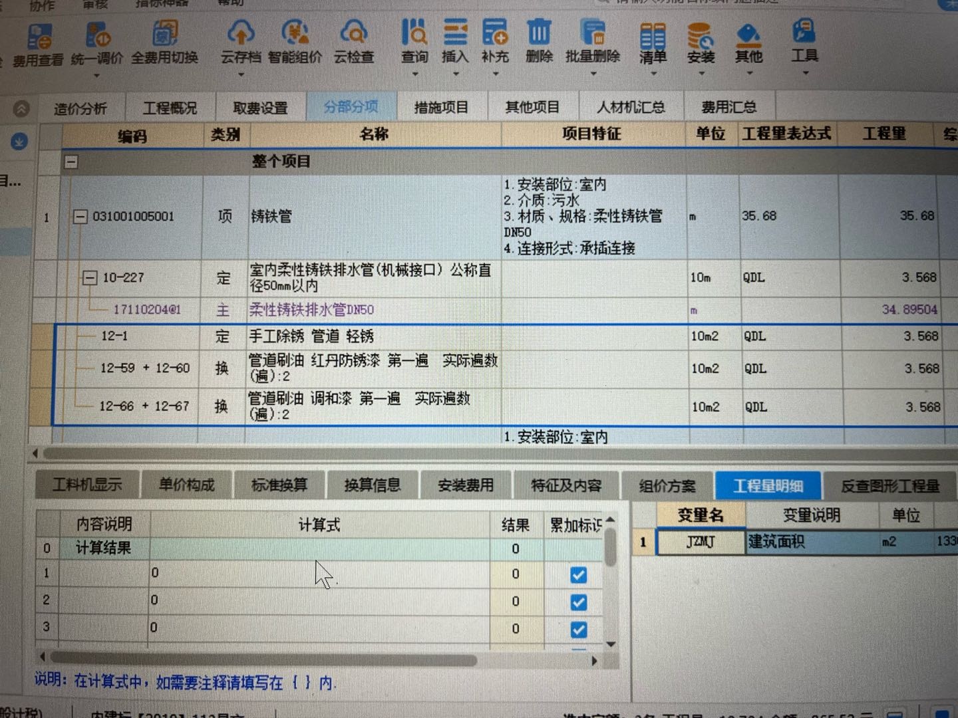This screenshot has width=958, height=718.
Task: Click the 项目特征 column header
Action: [592, 134]
